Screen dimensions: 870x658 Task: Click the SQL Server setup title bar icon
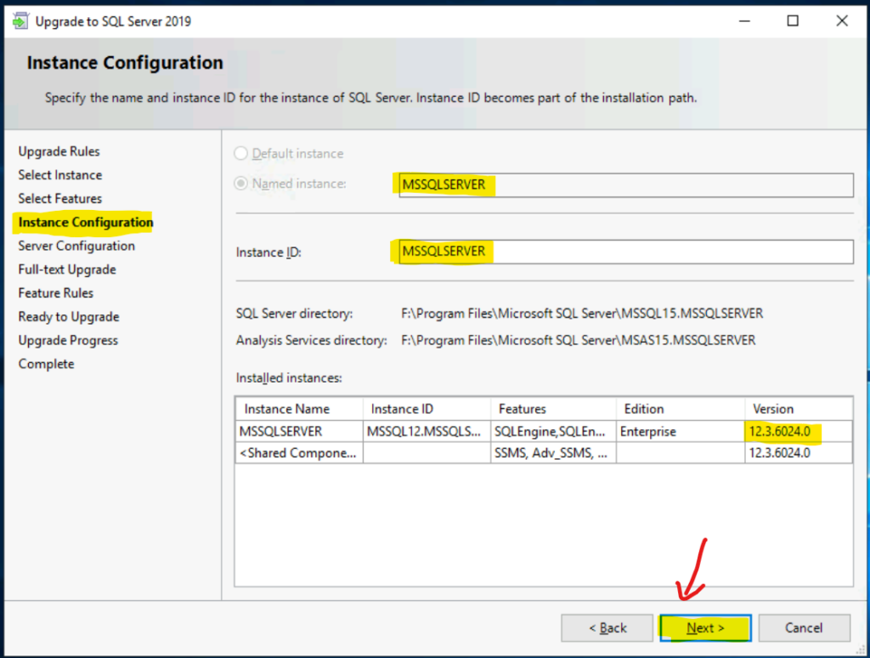tap(20, 21)
